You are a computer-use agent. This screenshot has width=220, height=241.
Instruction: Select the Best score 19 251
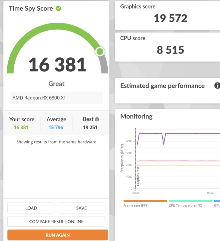[90, 127]
